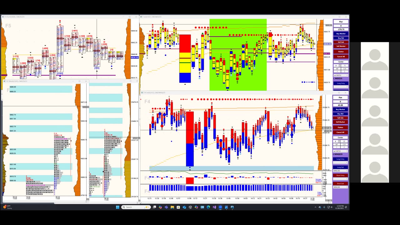Open clock showing 12:39 PM
This screenshot has height=225, width=400.
pyautogui.click(x=339, y=207)
